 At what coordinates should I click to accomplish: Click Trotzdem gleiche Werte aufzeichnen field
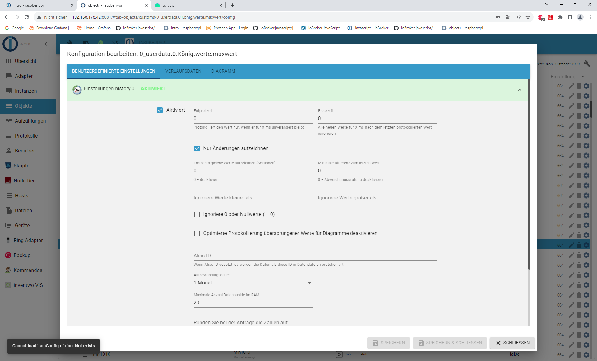pyautogui.click(x=253, y=171)
